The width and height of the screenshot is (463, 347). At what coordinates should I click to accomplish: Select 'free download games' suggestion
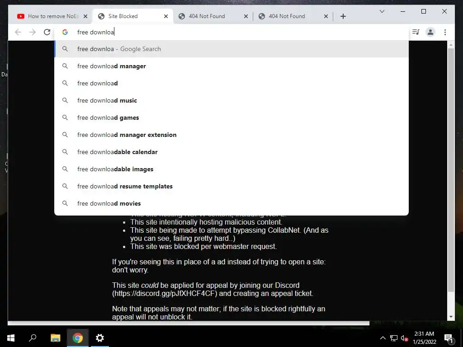point(231,117)
